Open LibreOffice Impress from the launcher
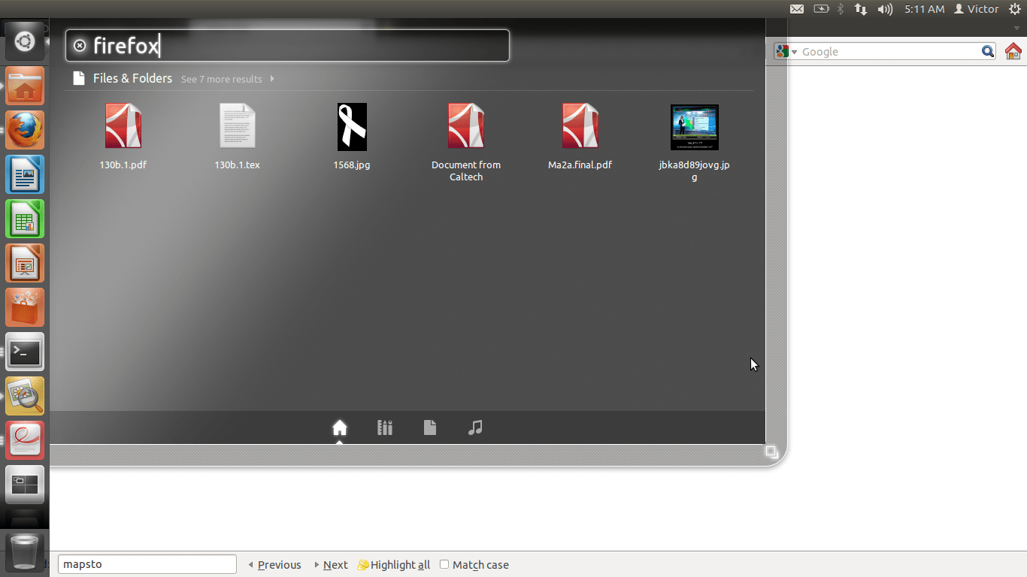Screen dimensions: 1027x577 (25, 264)
